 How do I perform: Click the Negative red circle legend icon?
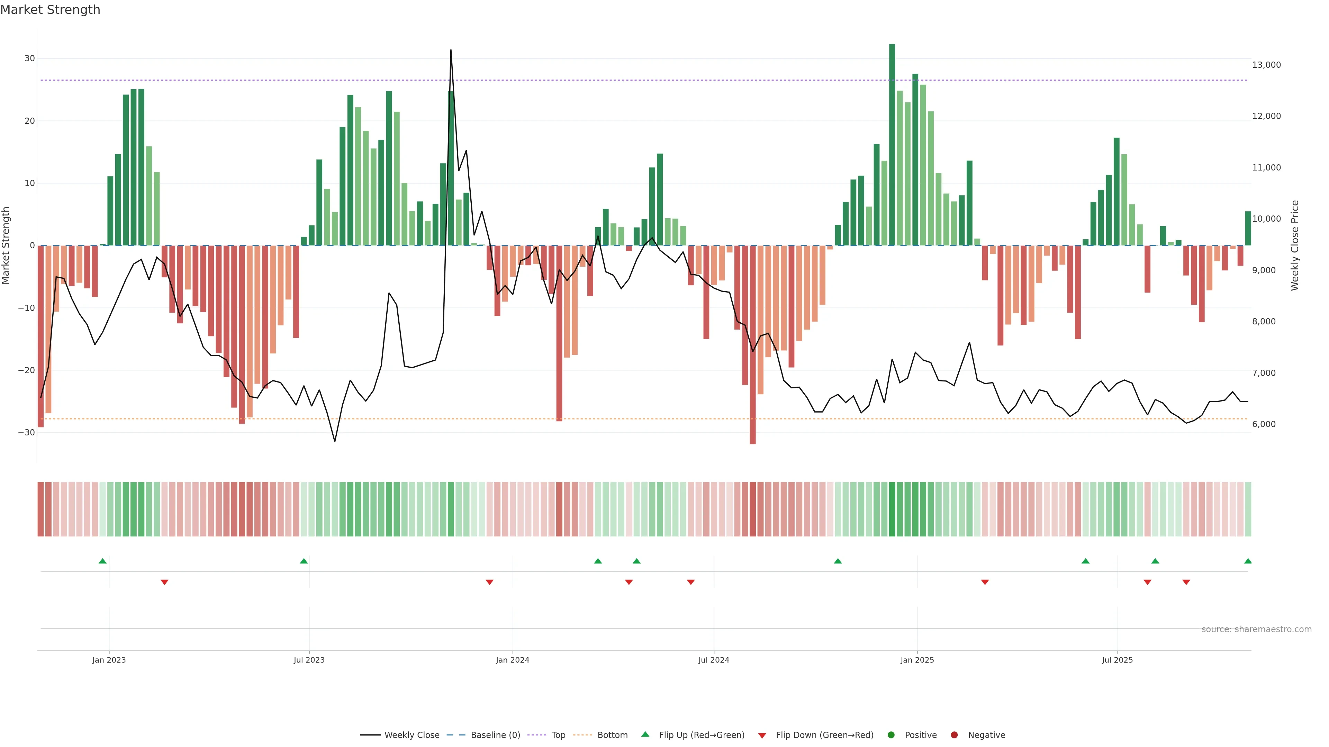[954, 735]
